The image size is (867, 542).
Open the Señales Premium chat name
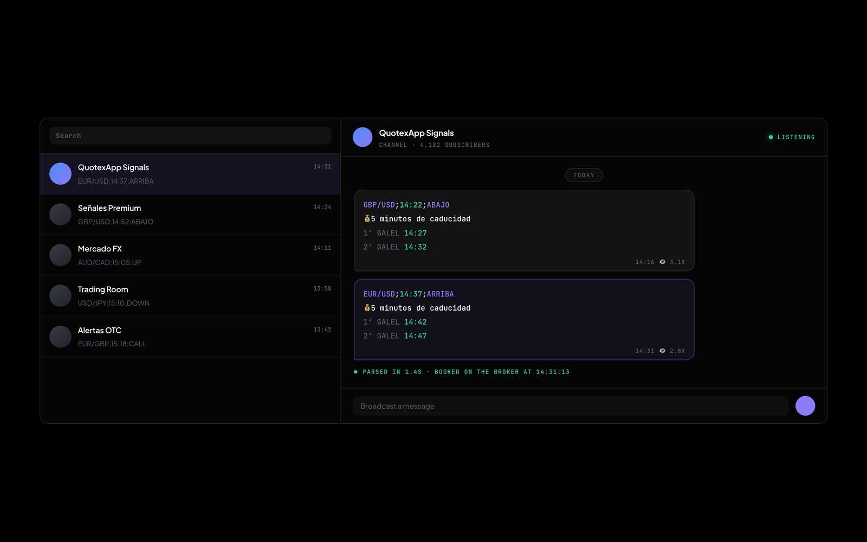109,208
